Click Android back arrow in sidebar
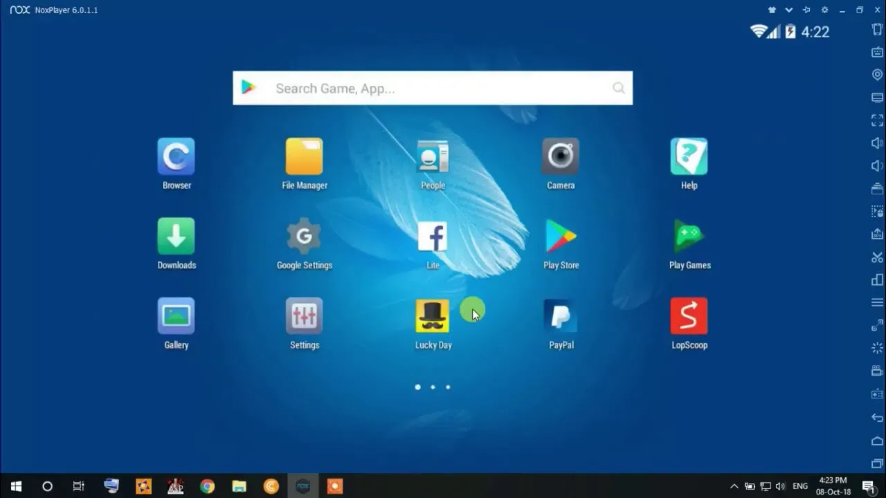This screenshot has width=886, height=498. click(877, 418)
